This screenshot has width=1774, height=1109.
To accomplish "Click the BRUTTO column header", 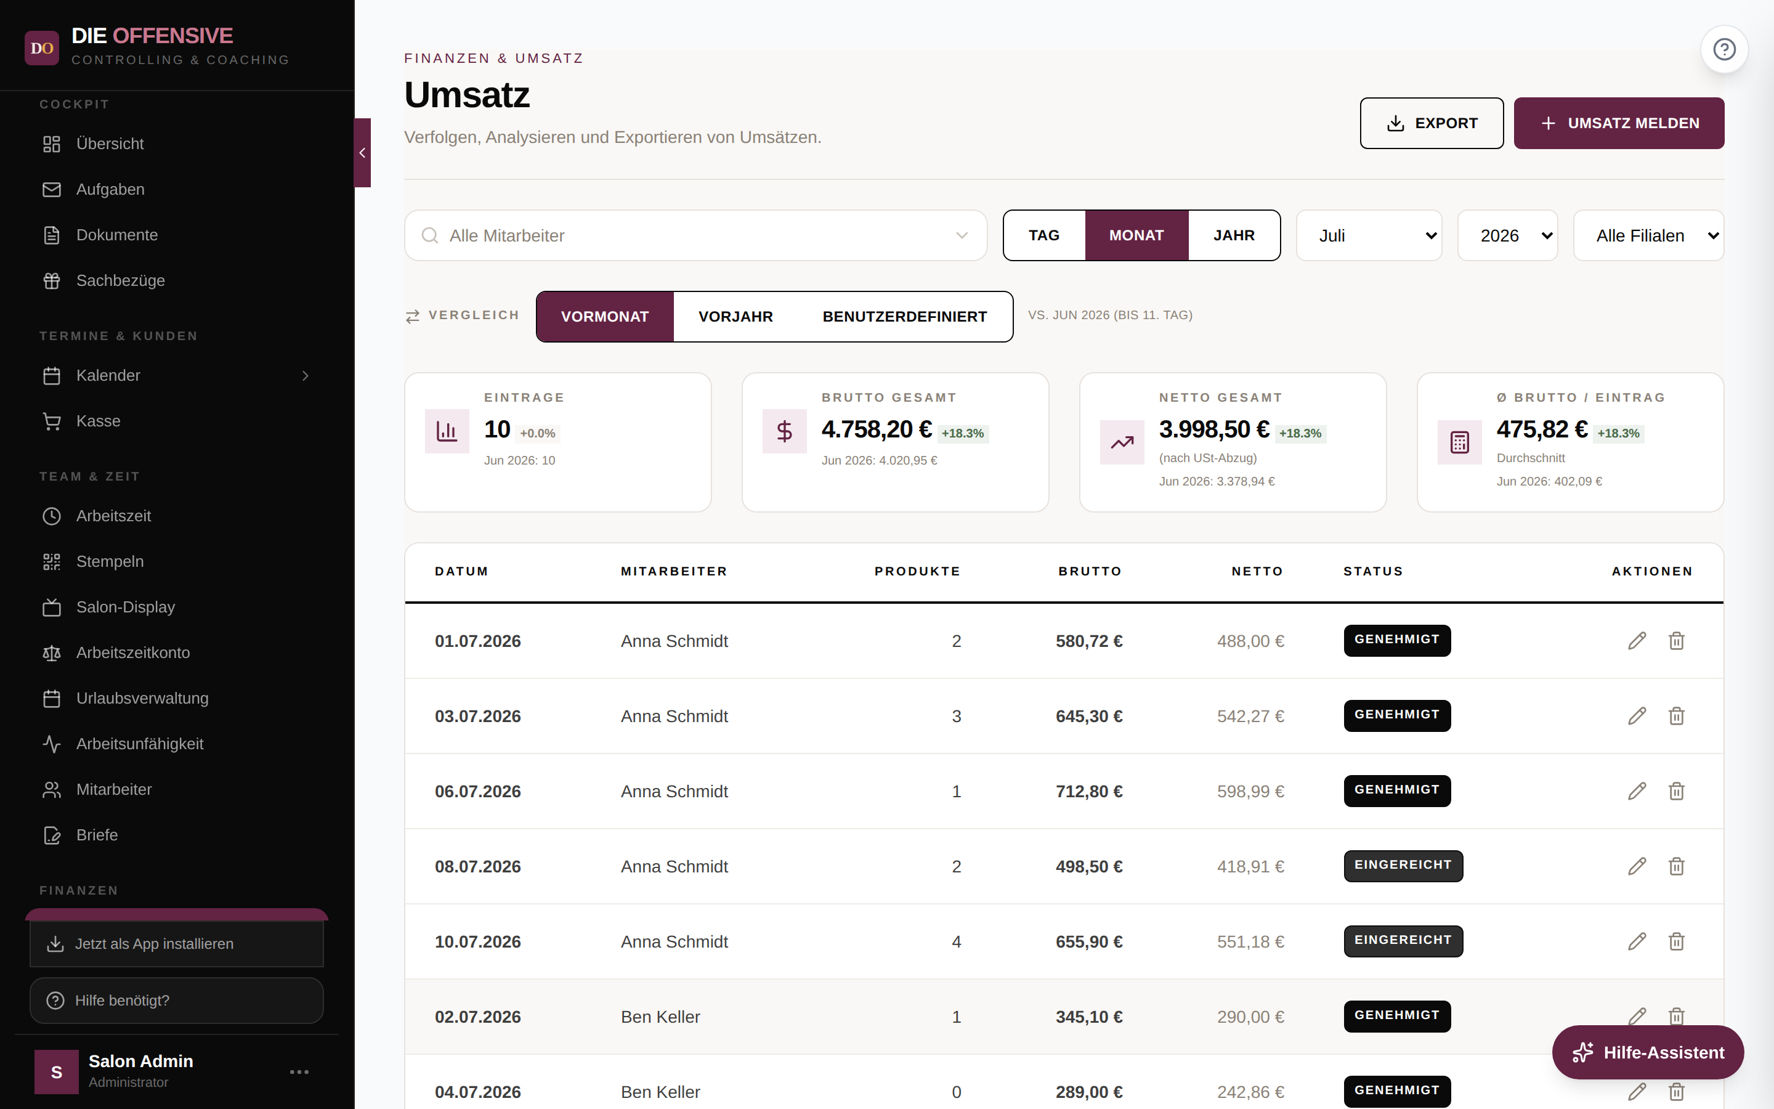I will (1090, 571).
